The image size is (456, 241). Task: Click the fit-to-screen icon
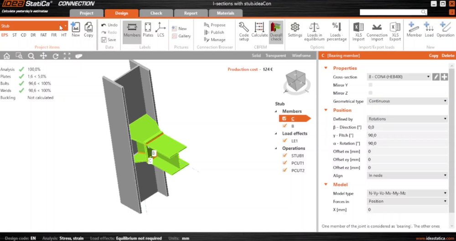click(x=67, y=56)
